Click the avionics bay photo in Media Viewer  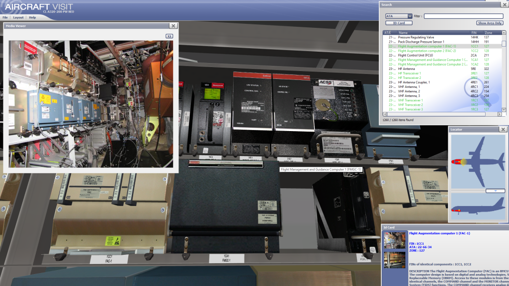pos(91,104)
